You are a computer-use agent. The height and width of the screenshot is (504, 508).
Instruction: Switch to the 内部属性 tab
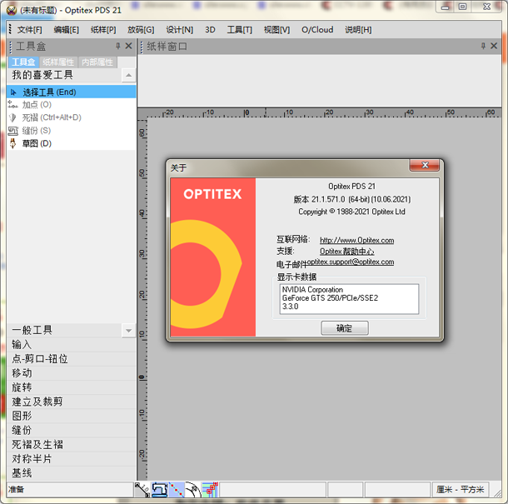[97, 62]
